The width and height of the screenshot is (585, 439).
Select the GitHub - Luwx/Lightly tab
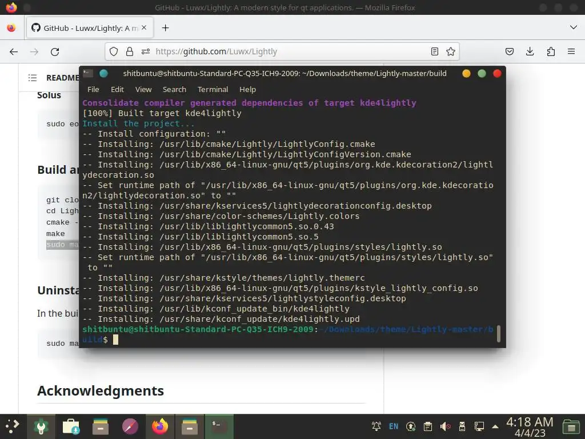point(90,27)
